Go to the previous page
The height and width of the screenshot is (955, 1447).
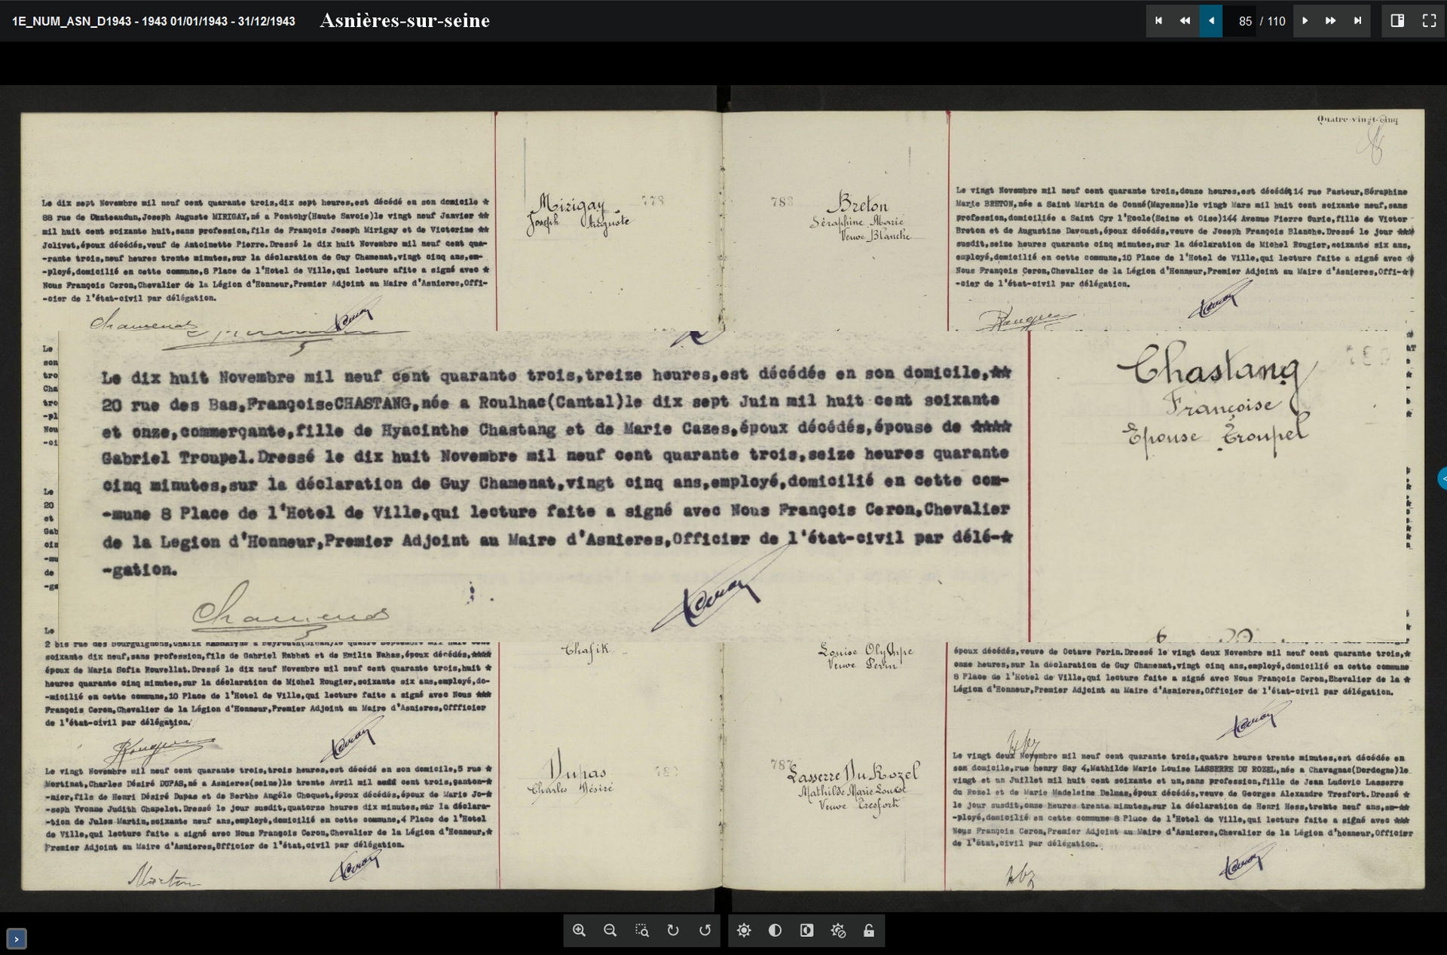tap(1211, 21)
